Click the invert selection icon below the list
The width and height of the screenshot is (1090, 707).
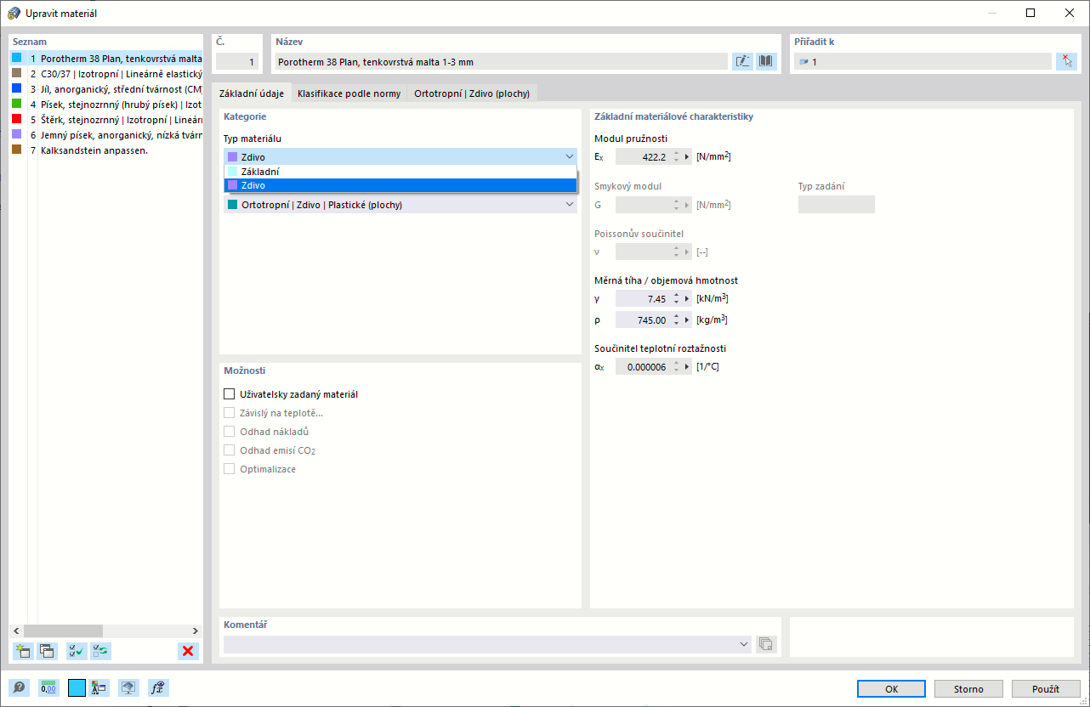100,652
